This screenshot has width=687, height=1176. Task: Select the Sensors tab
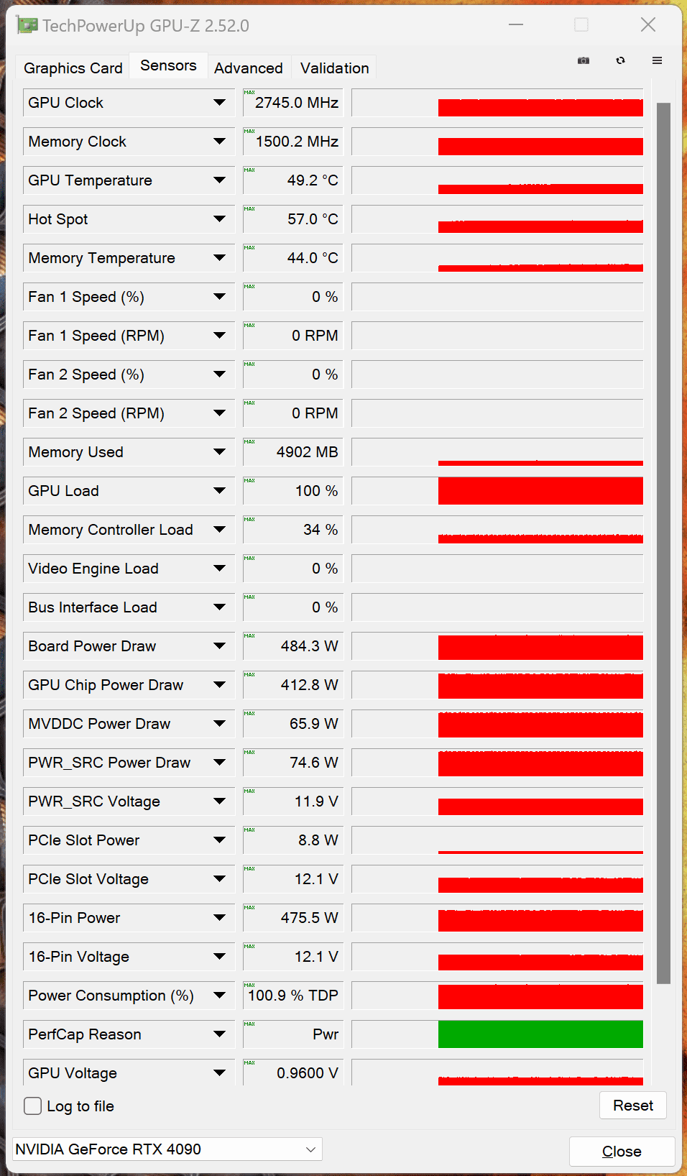[168, 65]
